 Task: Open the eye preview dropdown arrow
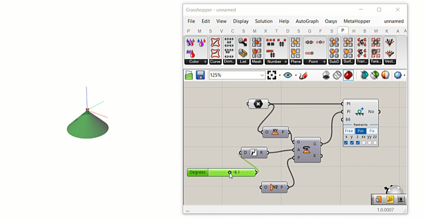[x=296, y=75]
